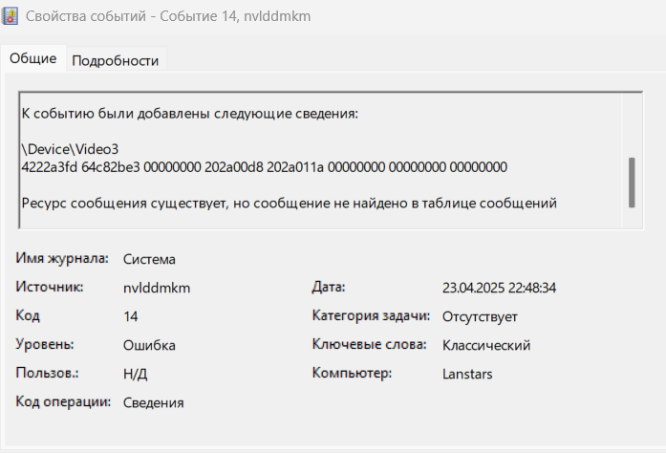Click the Имя журнала label
This screenshot has height=453, width=666.
click(62, 258)
